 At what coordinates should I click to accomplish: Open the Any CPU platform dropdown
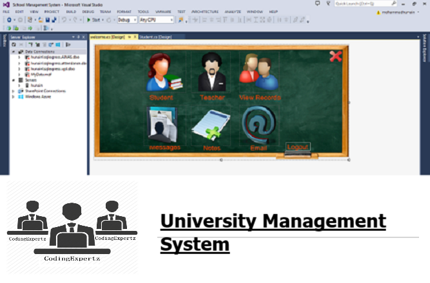pos(153,20)
